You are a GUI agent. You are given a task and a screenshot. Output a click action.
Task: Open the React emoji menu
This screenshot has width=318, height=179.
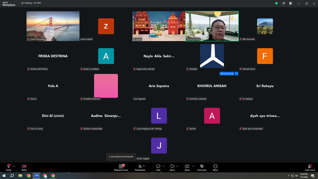(172, 167)
